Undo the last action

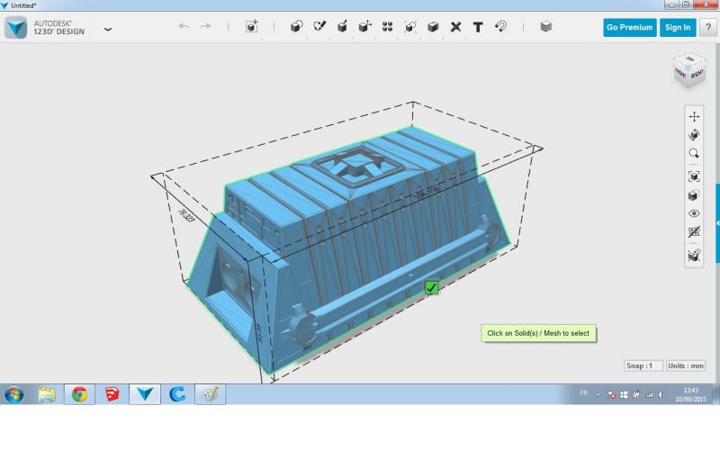(184, 26)
